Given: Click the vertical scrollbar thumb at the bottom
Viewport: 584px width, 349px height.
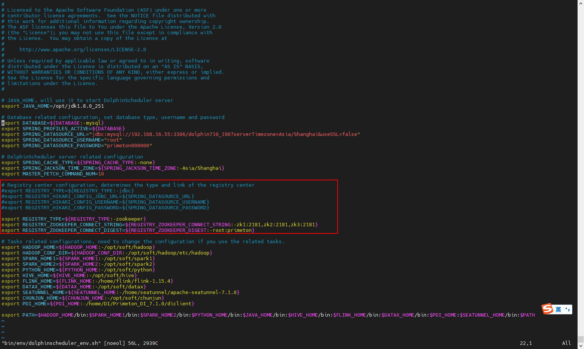Looking at the screenshot, I should (581, 339).
